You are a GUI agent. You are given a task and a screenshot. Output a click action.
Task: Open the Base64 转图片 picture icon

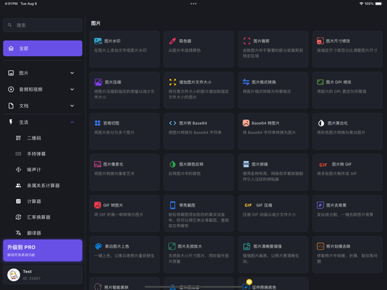tap(246, 123)
